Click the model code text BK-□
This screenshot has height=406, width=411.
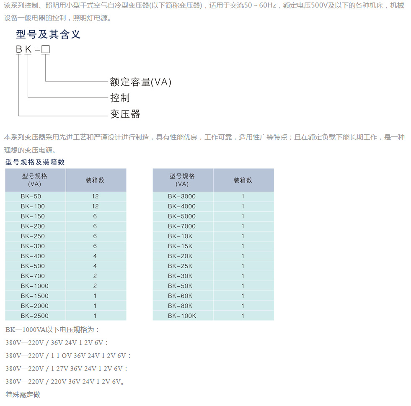33,49
